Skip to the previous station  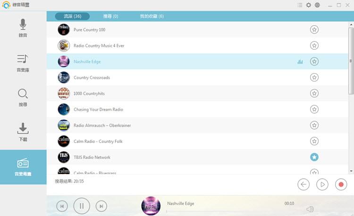tap(62, 206)
